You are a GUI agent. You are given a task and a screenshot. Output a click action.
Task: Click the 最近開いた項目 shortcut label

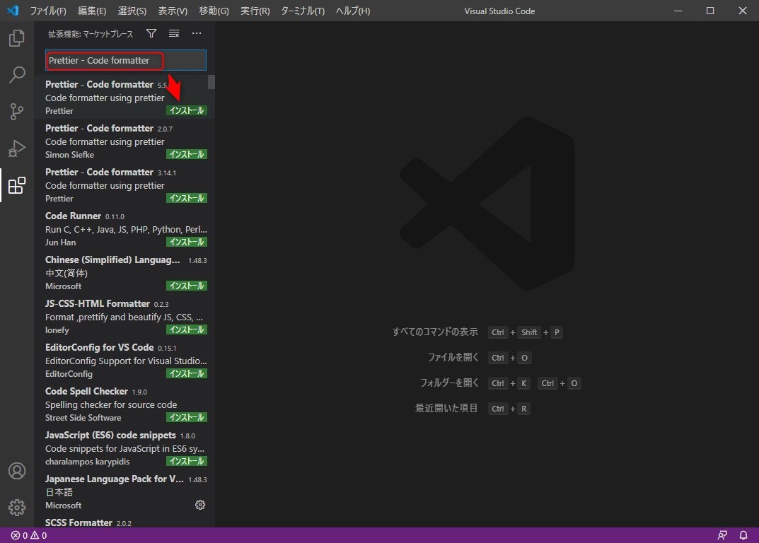pyautogui.click(x=446, y=409)
